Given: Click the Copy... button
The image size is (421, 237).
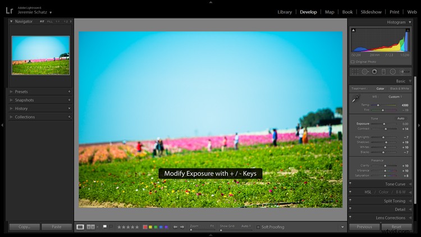Looking at the screenshot, I should 25,227.
